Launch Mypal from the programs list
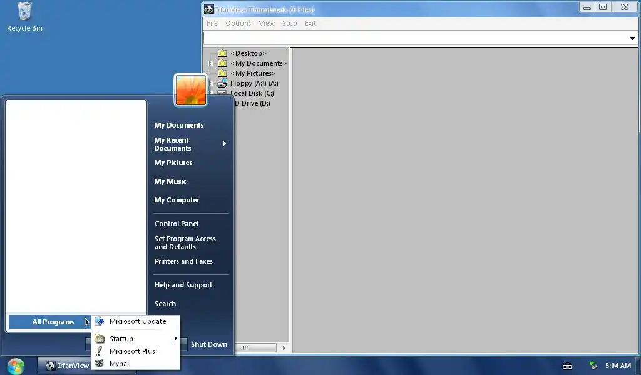The height and width of the screenshot is (375, 641). pos(136,364)
